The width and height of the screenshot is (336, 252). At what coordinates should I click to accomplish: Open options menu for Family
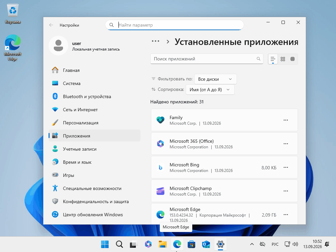click(x=286, y=120)
